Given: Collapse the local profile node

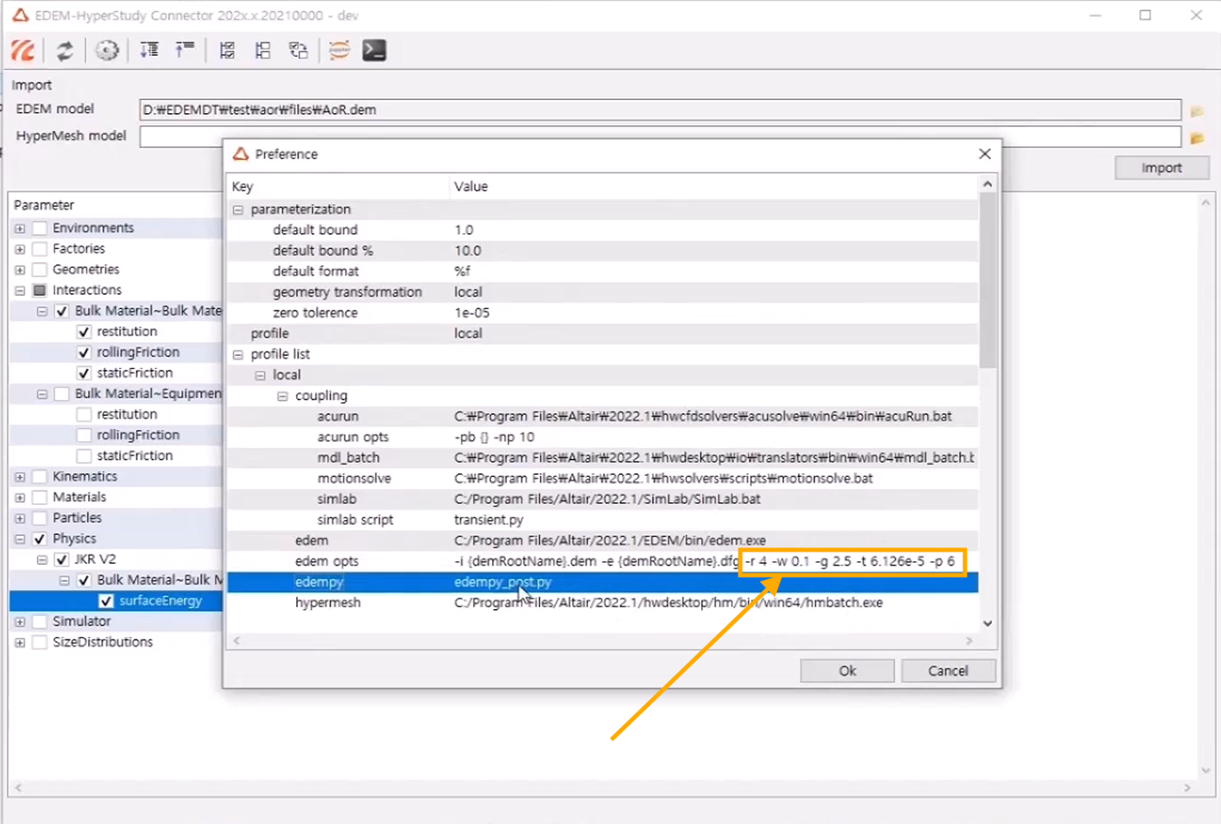Looking at the screenshot, I should point(260,376).
